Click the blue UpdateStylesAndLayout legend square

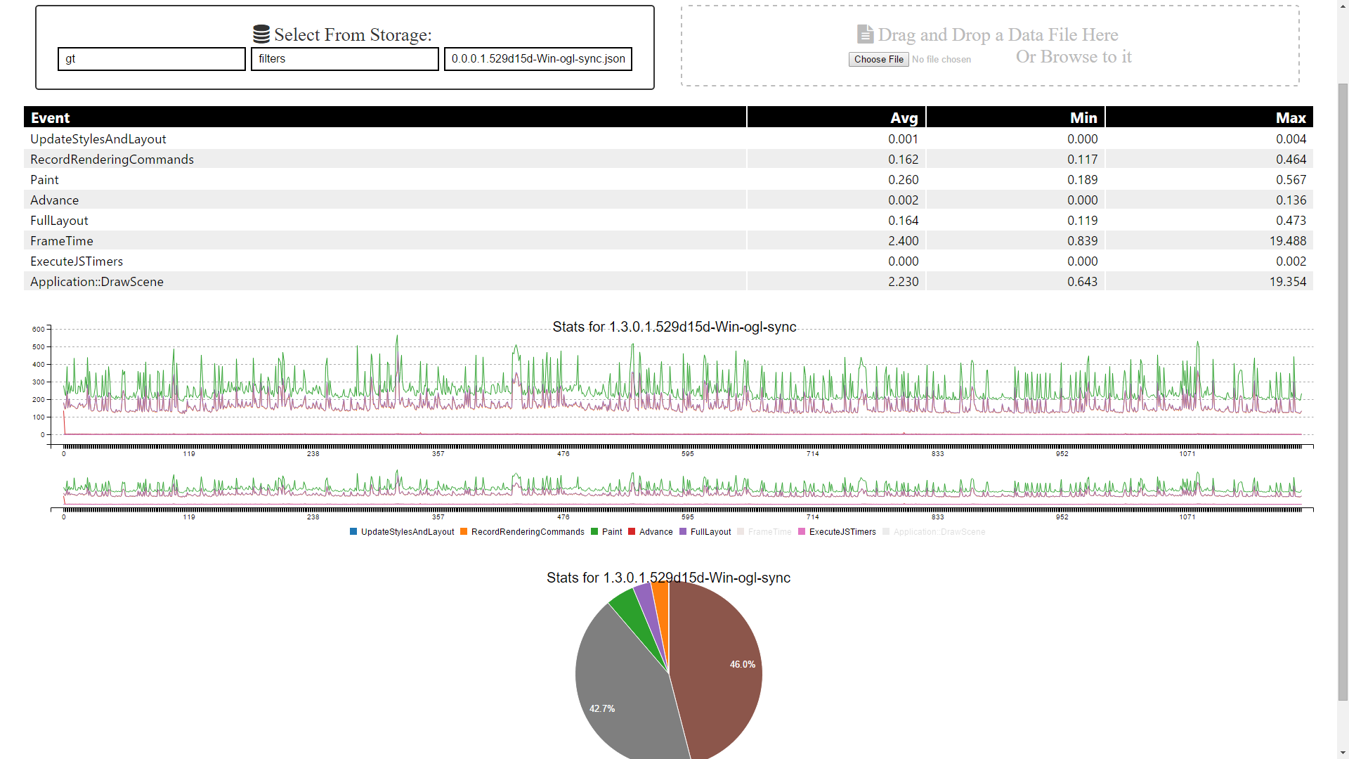click(x=353, y=532)
